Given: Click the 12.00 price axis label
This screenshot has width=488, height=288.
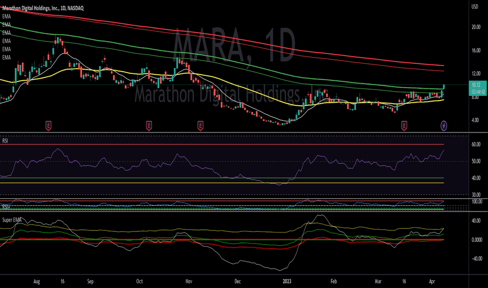Looking at the screenshot, I should click(476, 73).
